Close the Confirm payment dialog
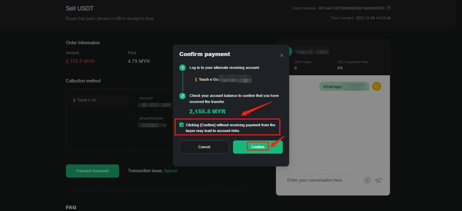Image resolution: width=462 pixels, height=211 pixels. pyautogui.click(x=282, y=55)
